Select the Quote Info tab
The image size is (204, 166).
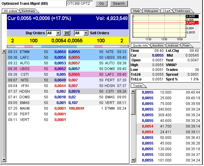(x=140, y=46)
